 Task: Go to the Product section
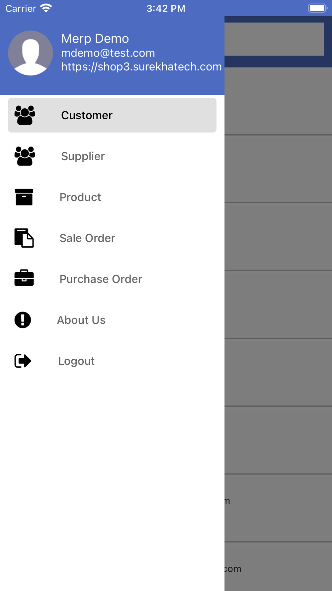[x=80, y=197]
